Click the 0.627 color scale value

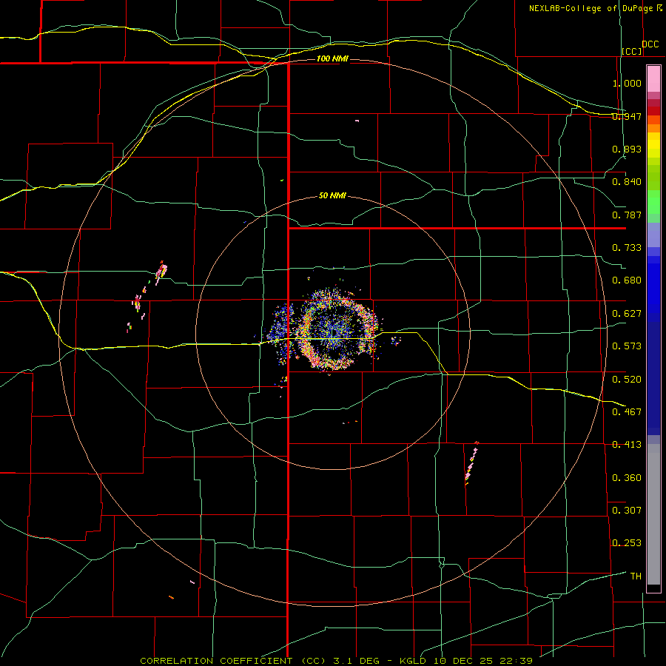[627, 314]
